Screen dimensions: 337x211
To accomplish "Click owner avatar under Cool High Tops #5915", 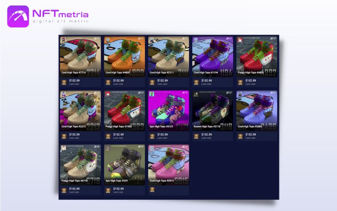I will tap(152, 189).
